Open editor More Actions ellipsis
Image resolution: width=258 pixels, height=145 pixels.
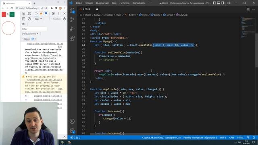pyautogui.click(x=254, y=9)
